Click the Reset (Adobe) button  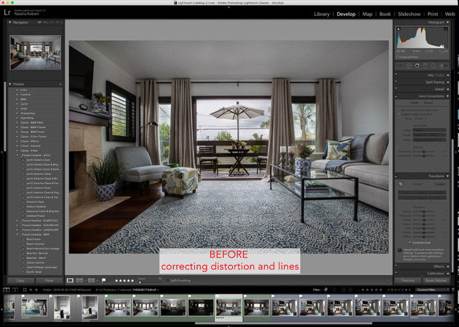tap(436, 280)
